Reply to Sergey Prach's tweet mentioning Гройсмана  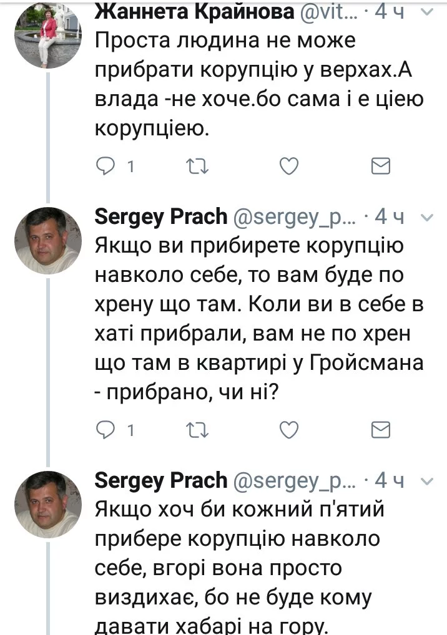(x=107, y=430)
